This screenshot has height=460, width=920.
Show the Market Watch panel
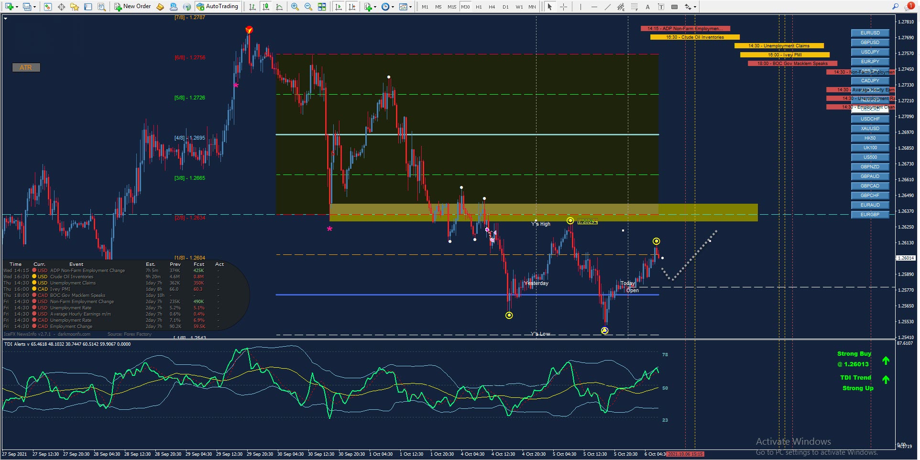[x=48, y=7]
